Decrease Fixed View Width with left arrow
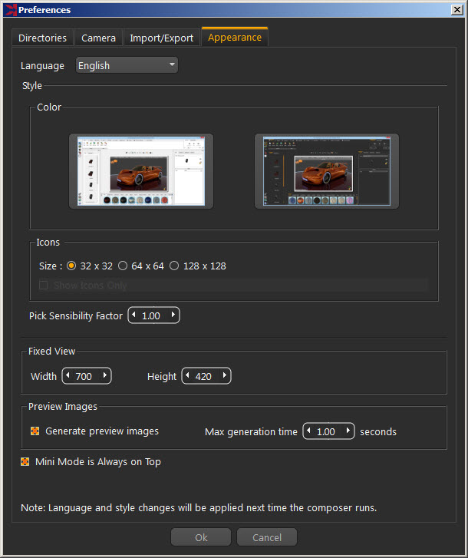Image resolution: width=468 pixels, height=558 pixels. [68, 375]
